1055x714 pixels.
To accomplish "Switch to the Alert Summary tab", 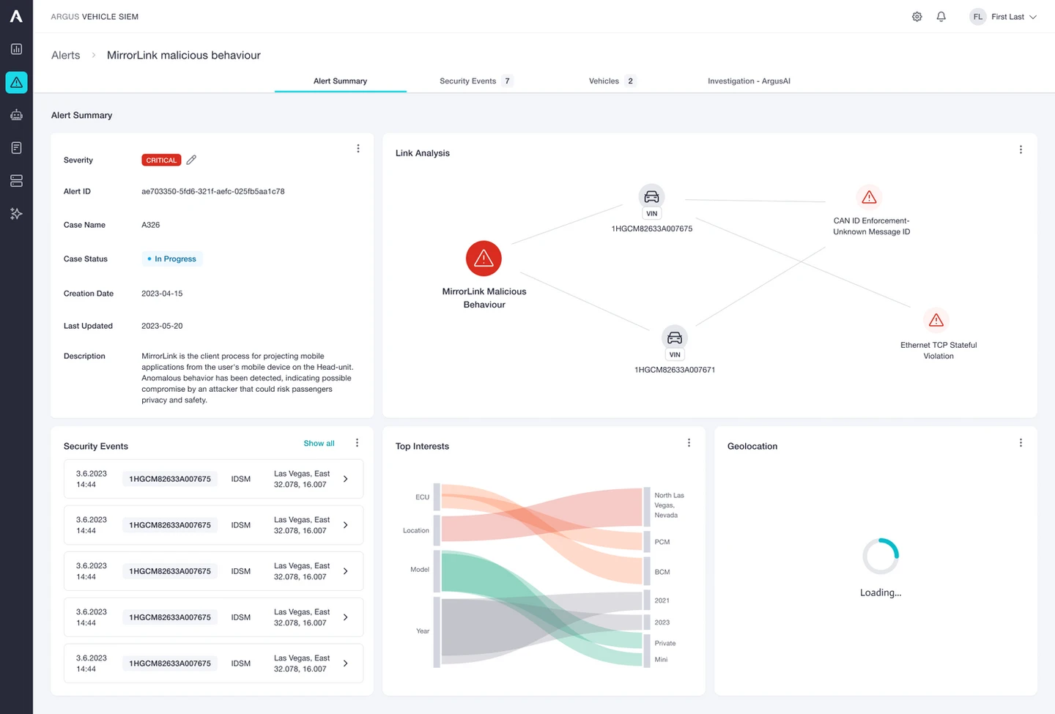I will point(340,81).
